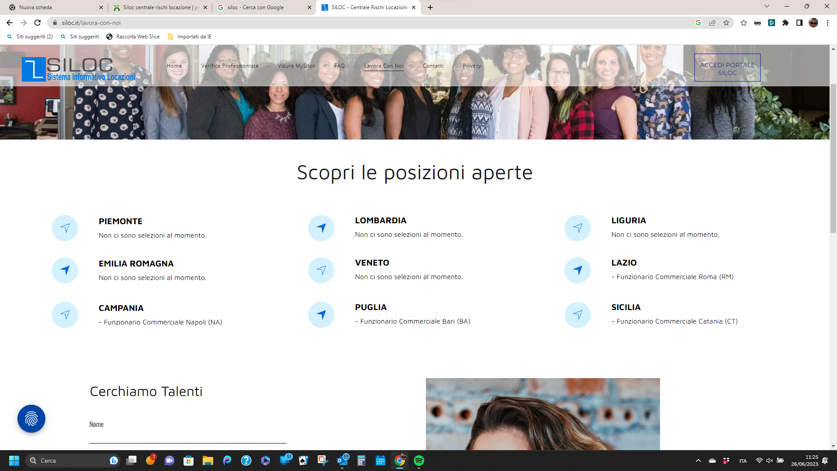Open the Chrome three-dot menu
Screen dimensions: 837x471
coord(827,23)
